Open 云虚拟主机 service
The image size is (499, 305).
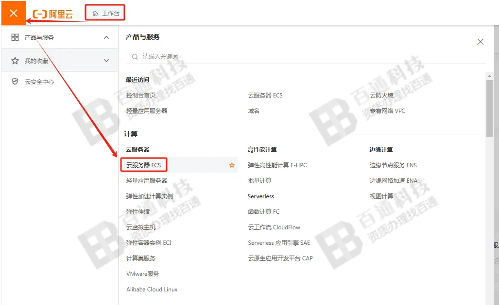pos(140,227)
